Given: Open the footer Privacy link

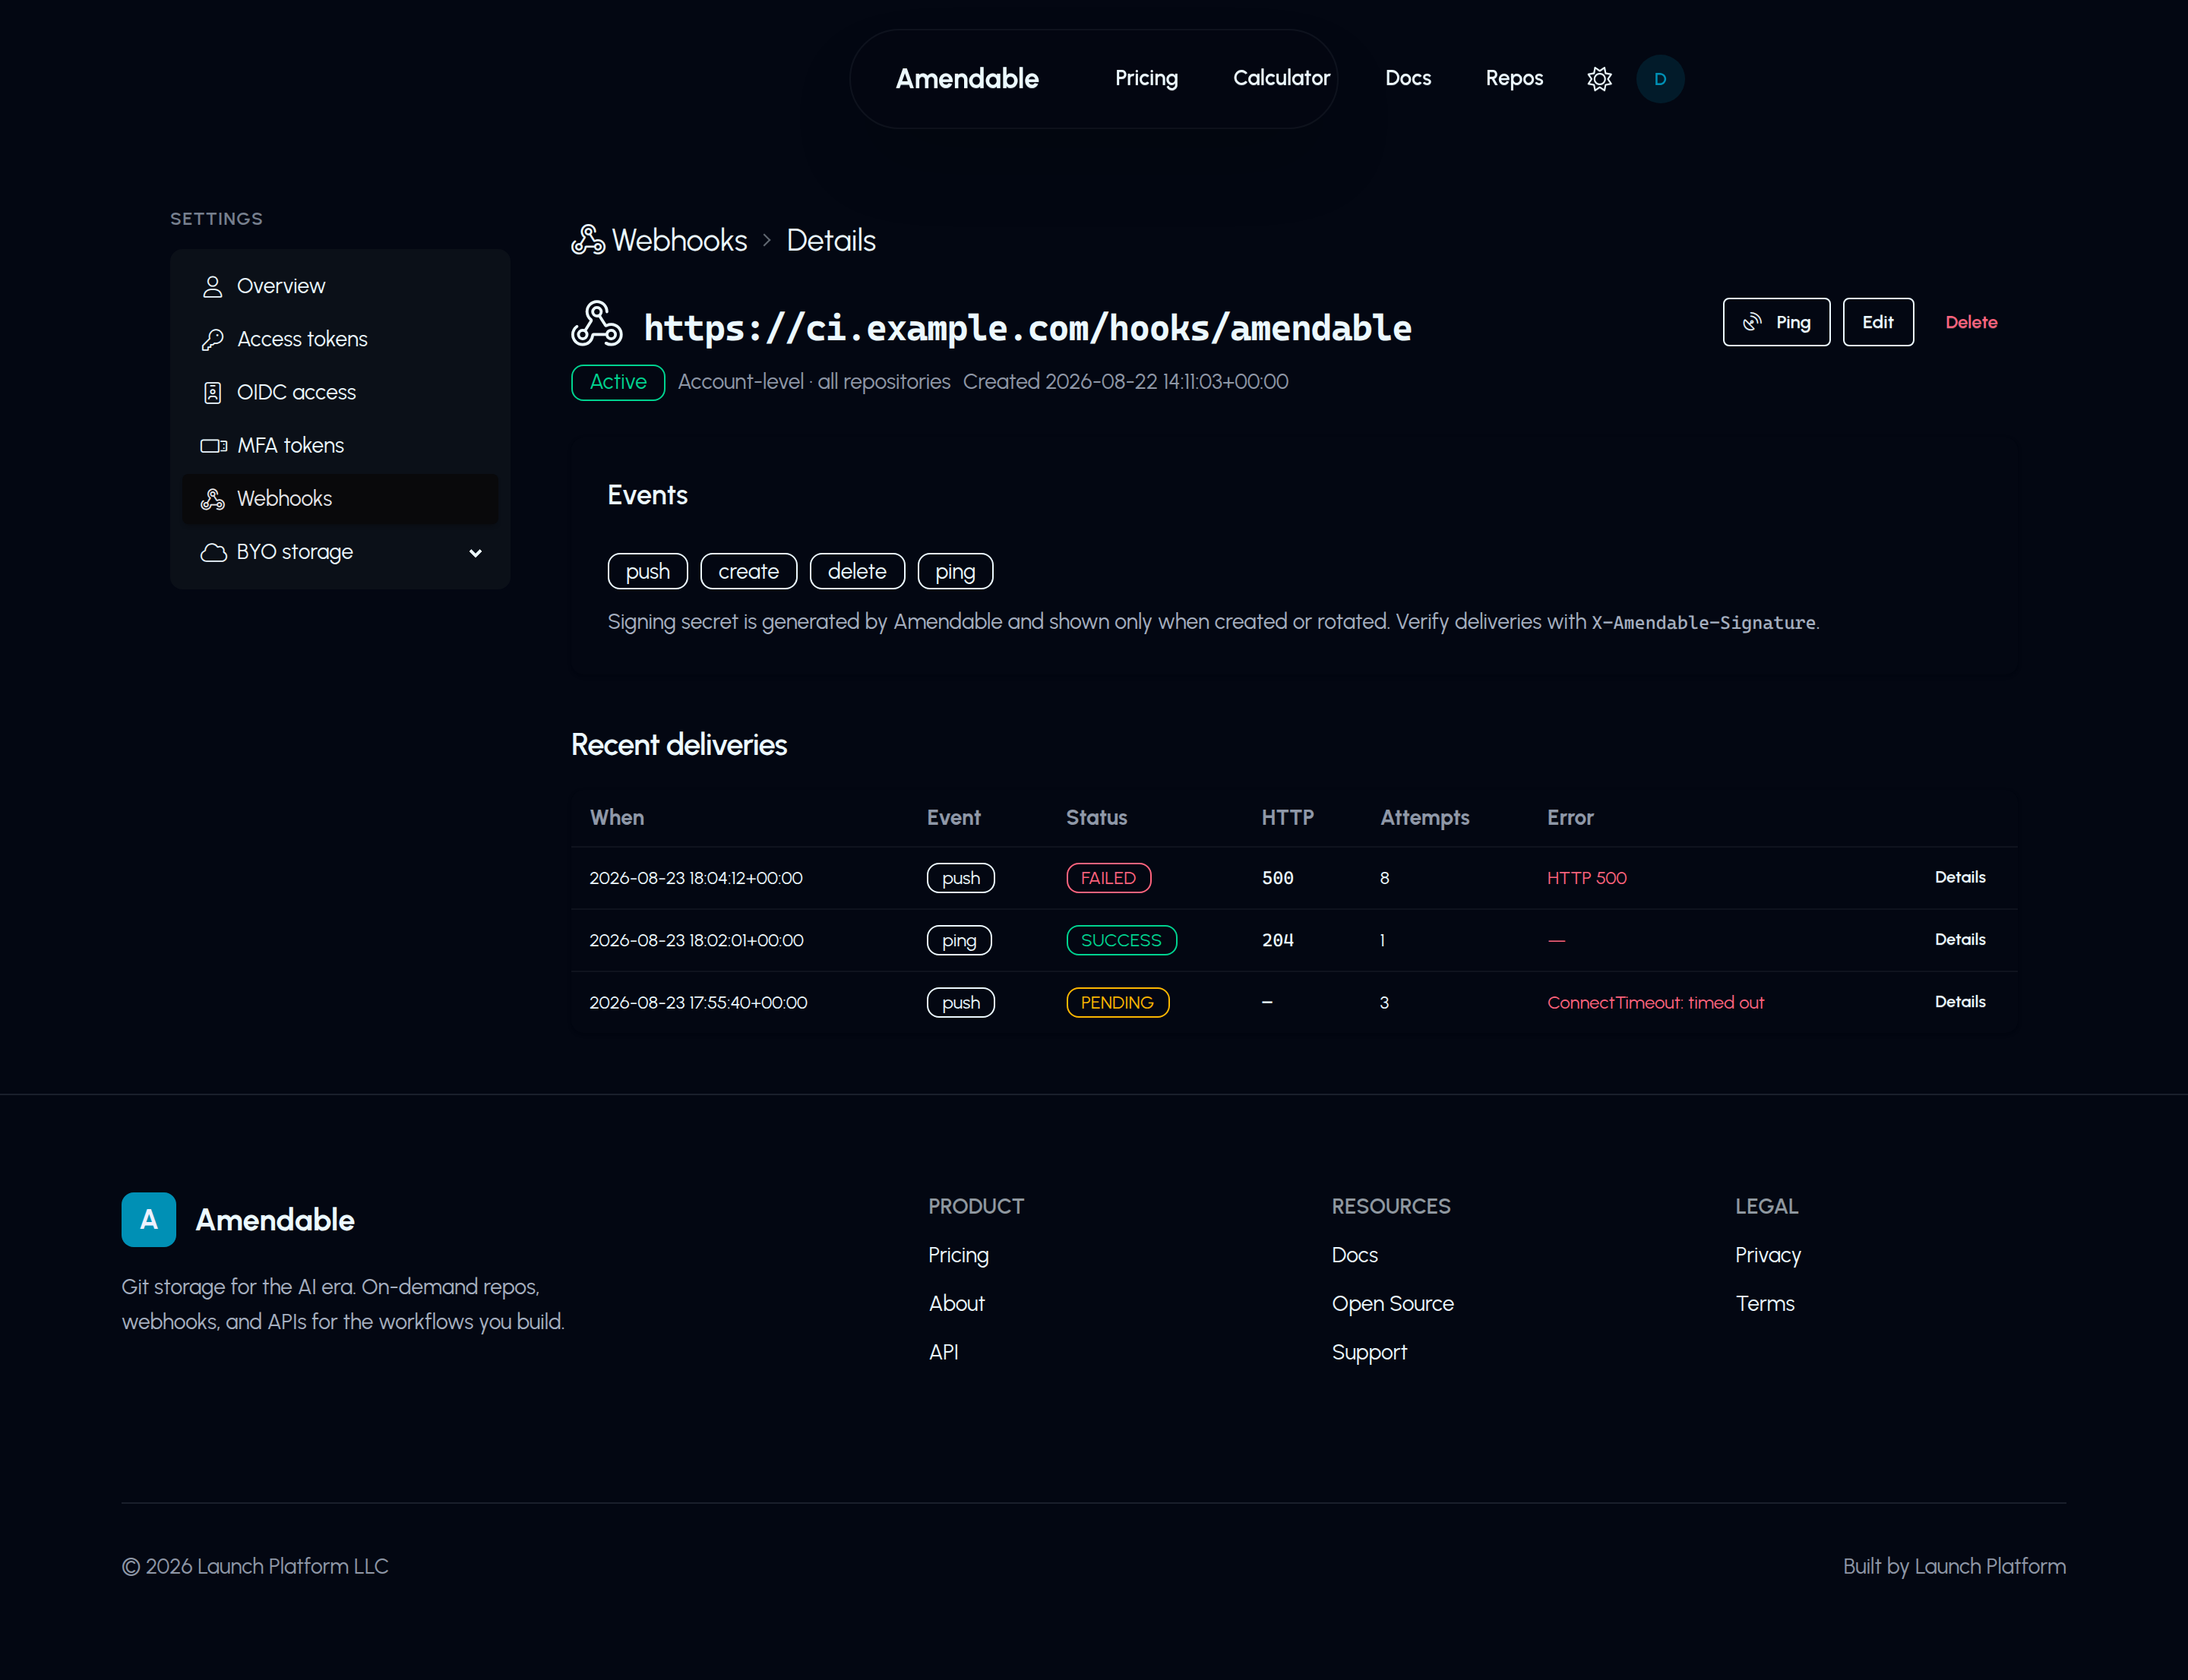Looking at the screenshot, I should (1767, 1255).
